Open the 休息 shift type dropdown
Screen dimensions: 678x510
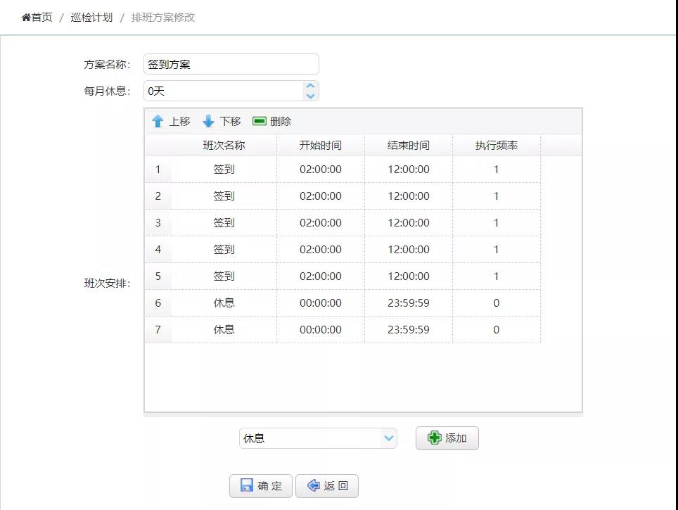pyautogui.click(x=389, y=438)
